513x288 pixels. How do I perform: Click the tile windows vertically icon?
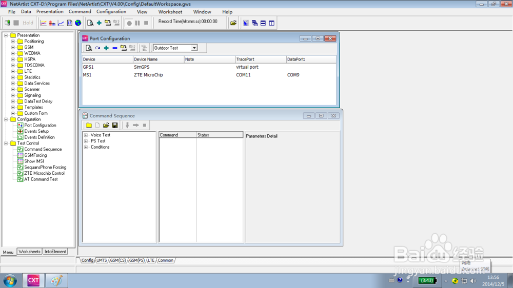(271, 23)
